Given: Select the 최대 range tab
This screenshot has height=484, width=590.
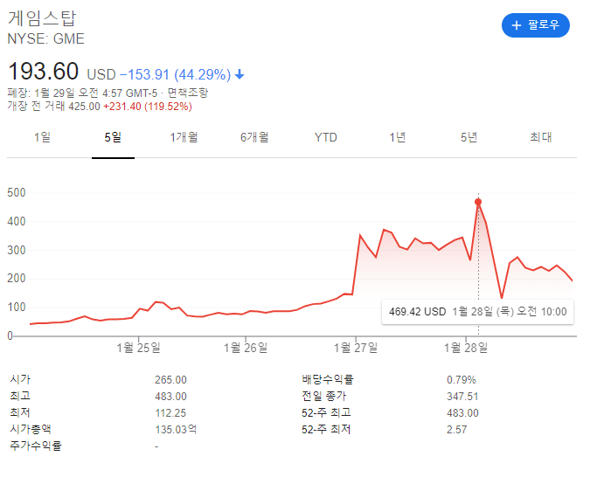Looking at the screenshot, I should coord(541,137).
